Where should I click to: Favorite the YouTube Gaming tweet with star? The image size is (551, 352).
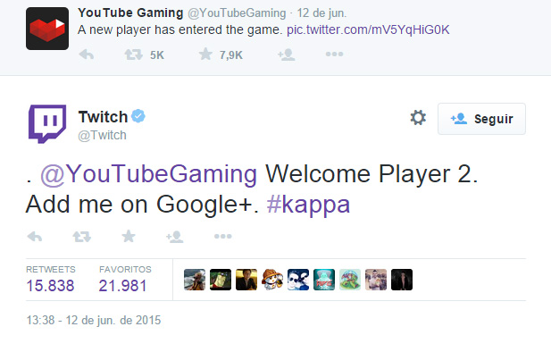click(x=205, y=54)
